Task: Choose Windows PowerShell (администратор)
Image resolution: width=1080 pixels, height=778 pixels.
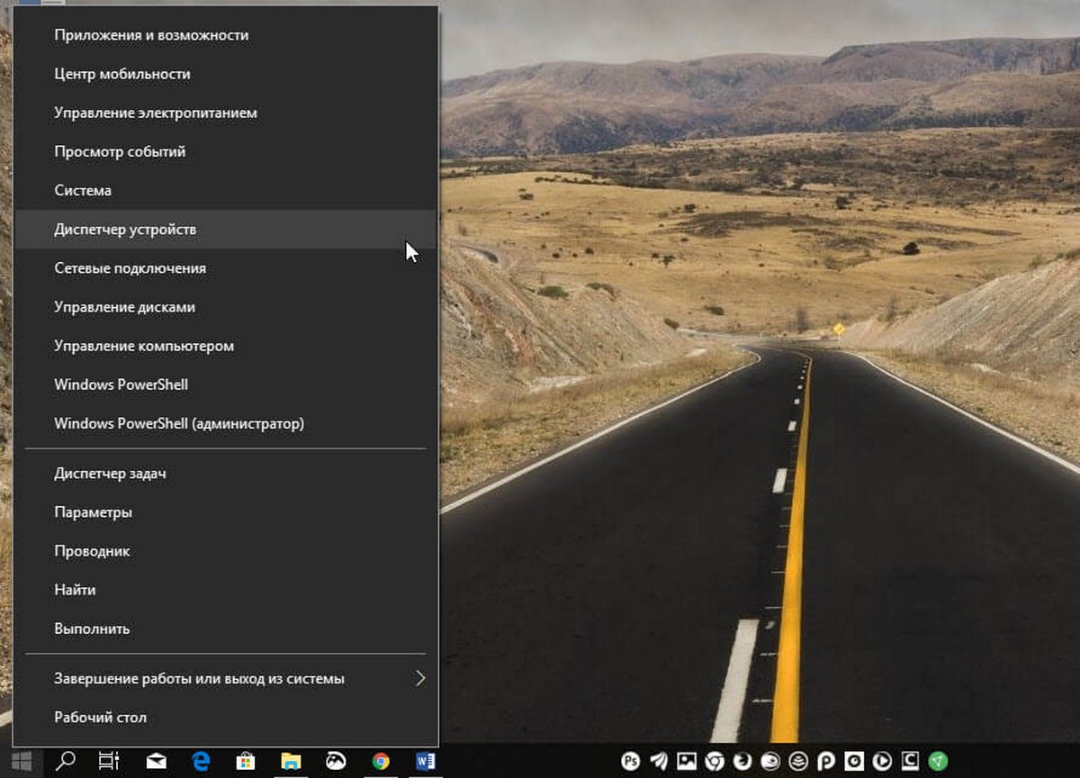Action: [x=179, y=423]
